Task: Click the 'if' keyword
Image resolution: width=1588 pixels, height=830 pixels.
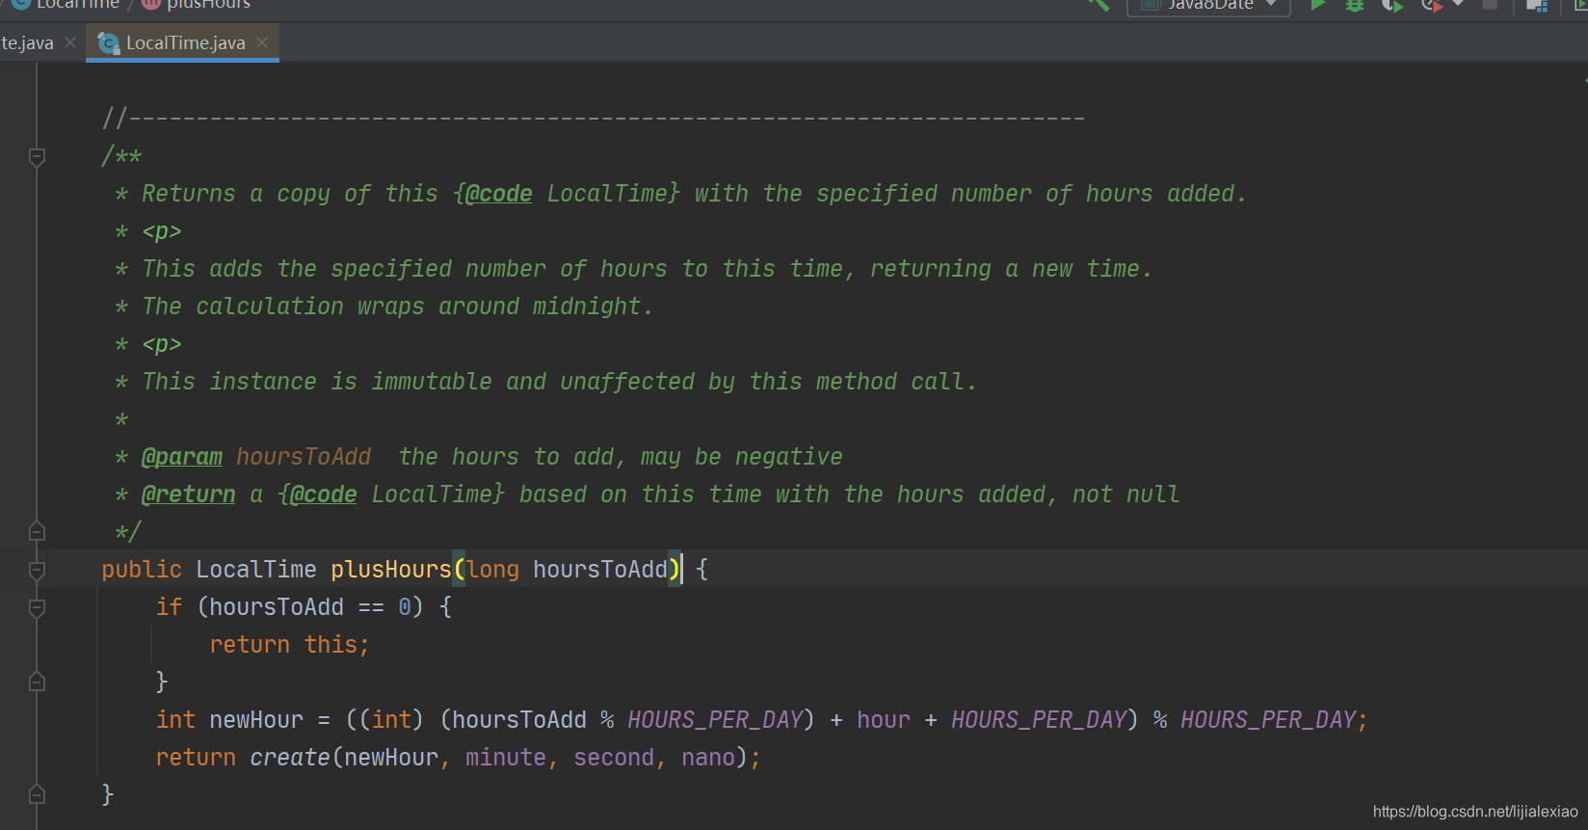Action: pyautogui.click(x=169, y=607)
